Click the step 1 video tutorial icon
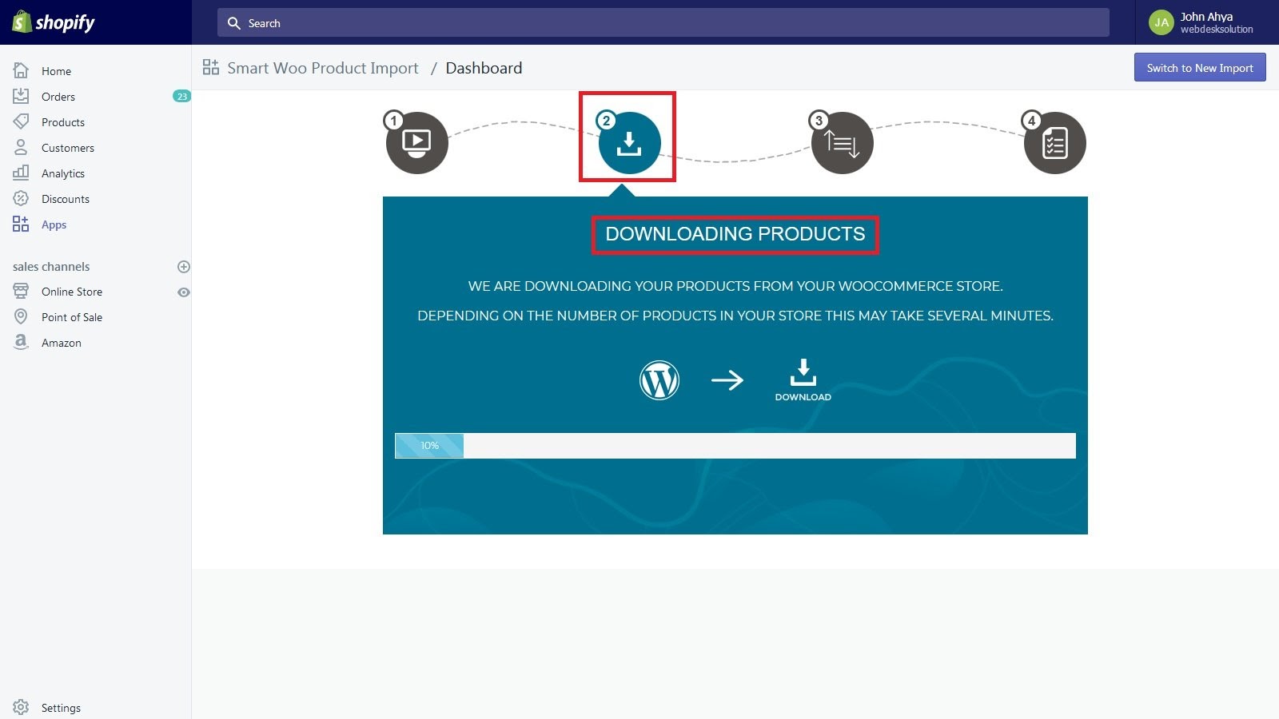The height and width of the screenshot is (719, 1279). pos(416,143)
